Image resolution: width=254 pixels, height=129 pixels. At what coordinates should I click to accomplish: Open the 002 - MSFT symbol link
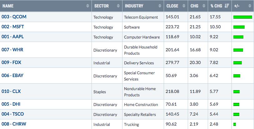tap(12, 27)
